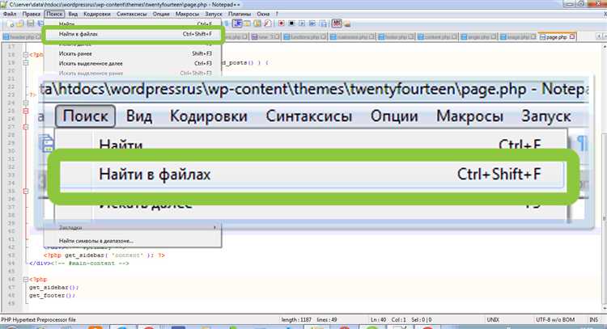Click the Playback macro icon
Image resolution: width=607 pixels, height=329 pixels.
coord(302,23)
